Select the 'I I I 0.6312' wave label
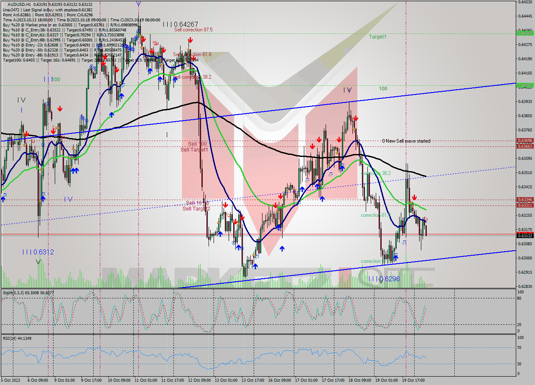The image size is (535, 385). click(38, 252)
